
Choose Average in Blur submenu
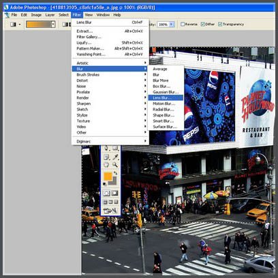pos(166,69)
